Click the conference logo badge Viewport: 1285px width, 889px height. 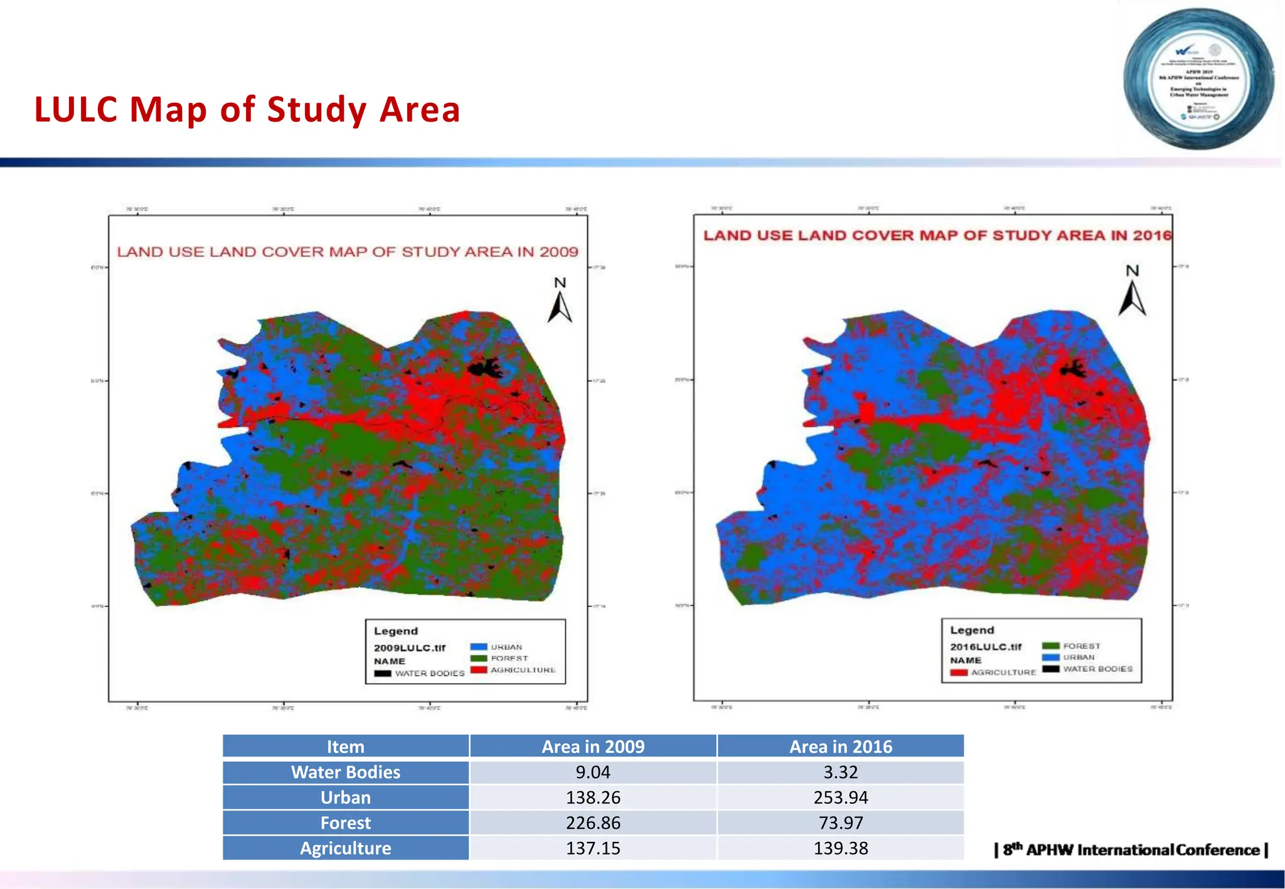tap(1198, 79)
